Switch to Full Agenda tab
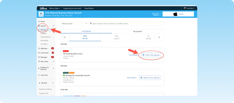This screenshot has height=103, width=234. (86, 31)
